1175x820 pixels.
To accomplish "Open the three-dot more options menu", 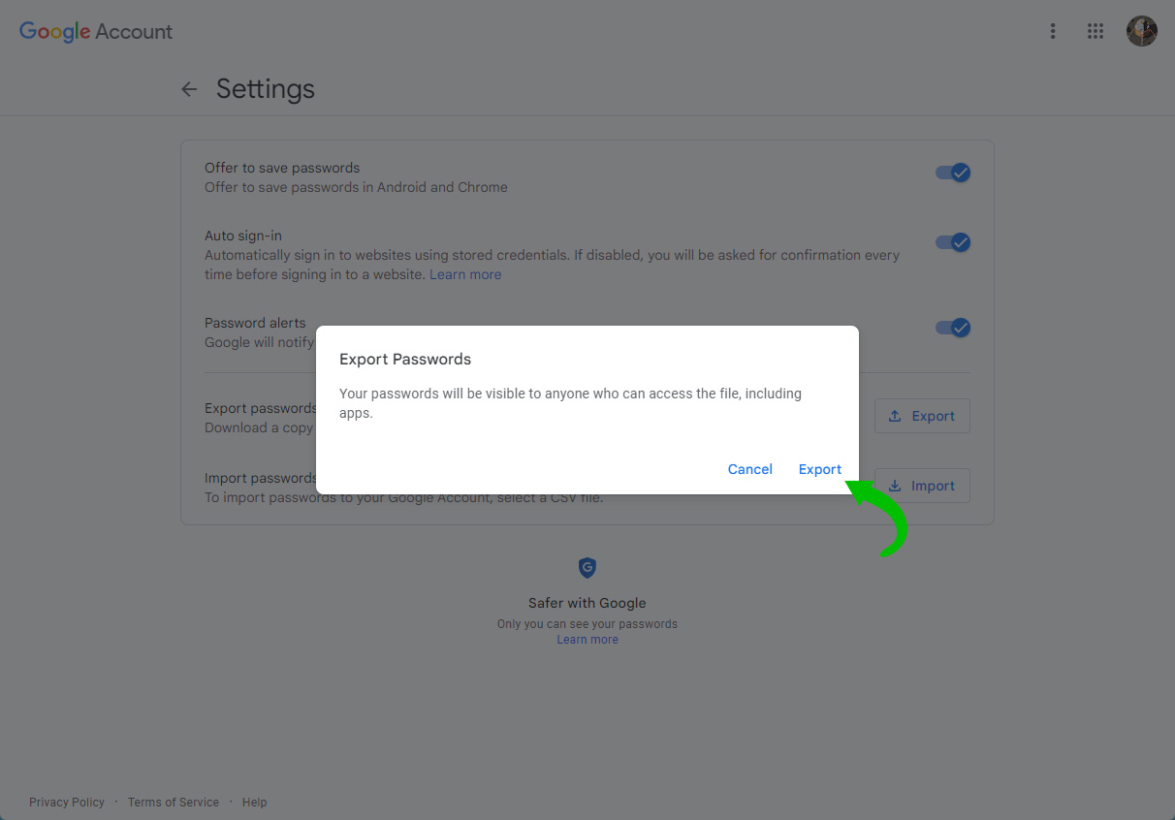I will (x=1053, y=31).
